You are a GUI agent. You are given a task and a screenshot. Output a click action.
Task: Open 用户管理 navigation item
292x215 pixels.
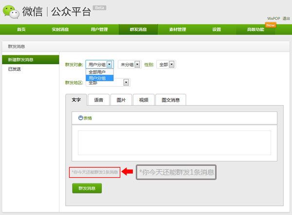99,29
